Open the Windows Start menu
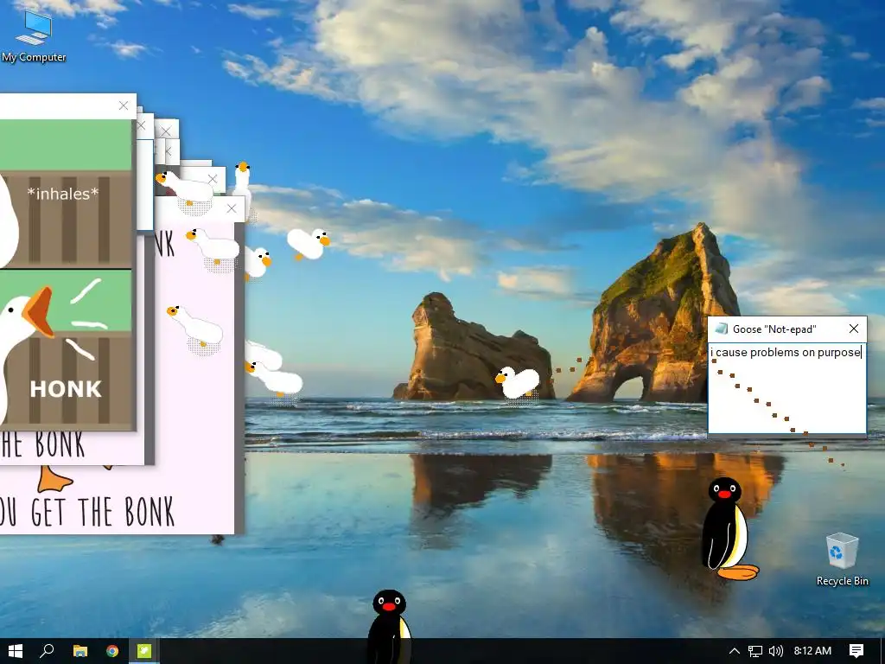Viewport: 885px width, 664px height. coord(16,651)
